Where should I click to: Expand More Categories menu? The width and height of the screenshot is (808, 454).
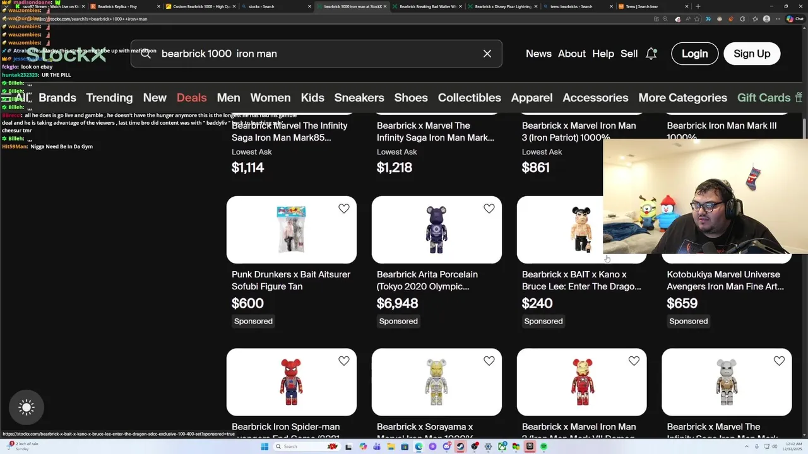point(682,98)
